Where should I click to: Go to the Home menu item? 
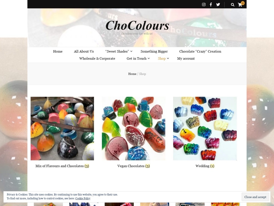pos(58,51)
